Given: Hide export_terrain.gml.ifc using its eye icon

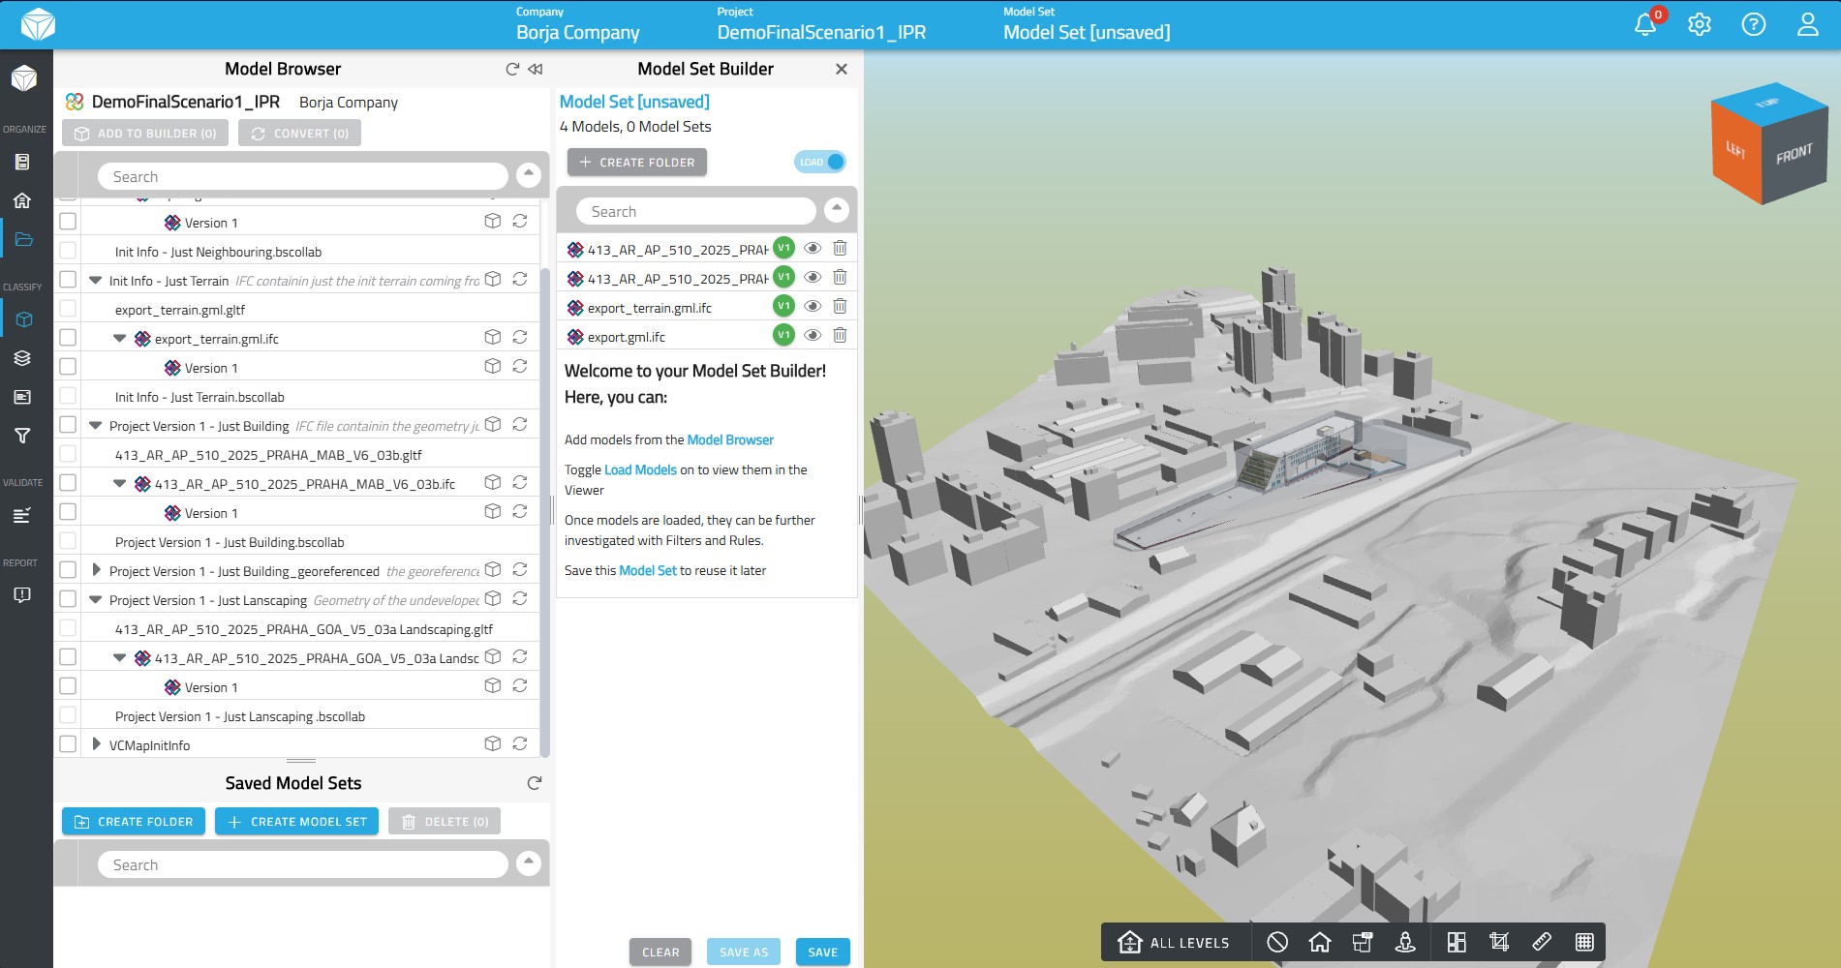Looking at the screenshot, I should (813, 306).
